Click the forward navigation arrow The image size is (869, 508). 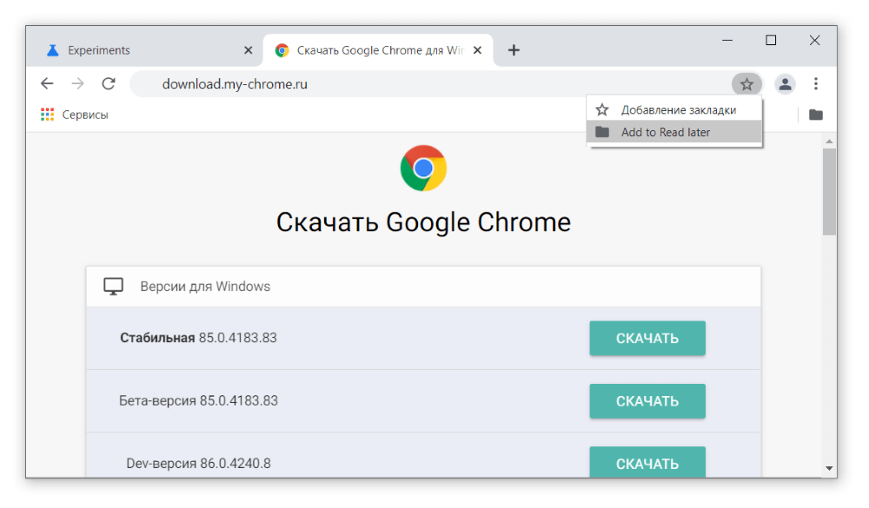click(78, 83)
